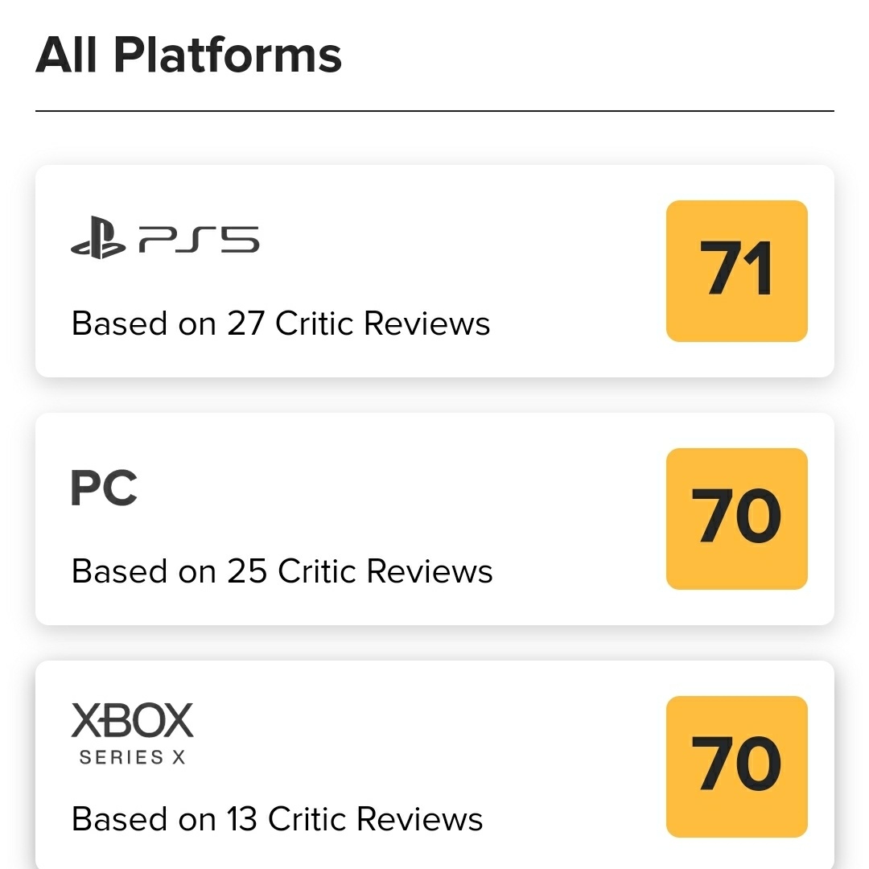Tap the Xbox Series X score 70 badge
869x869 pixels.
coord(736,766)
